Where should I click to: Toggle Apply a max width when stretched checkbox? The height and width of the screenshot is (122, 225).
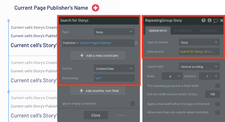pyautogui.click(x=218, y=104)
